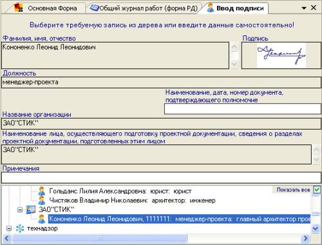The height and width of the screenshot is (245, 322).
Task: Click scroll down arrow of the preparer field
Action: coord(316,159)
